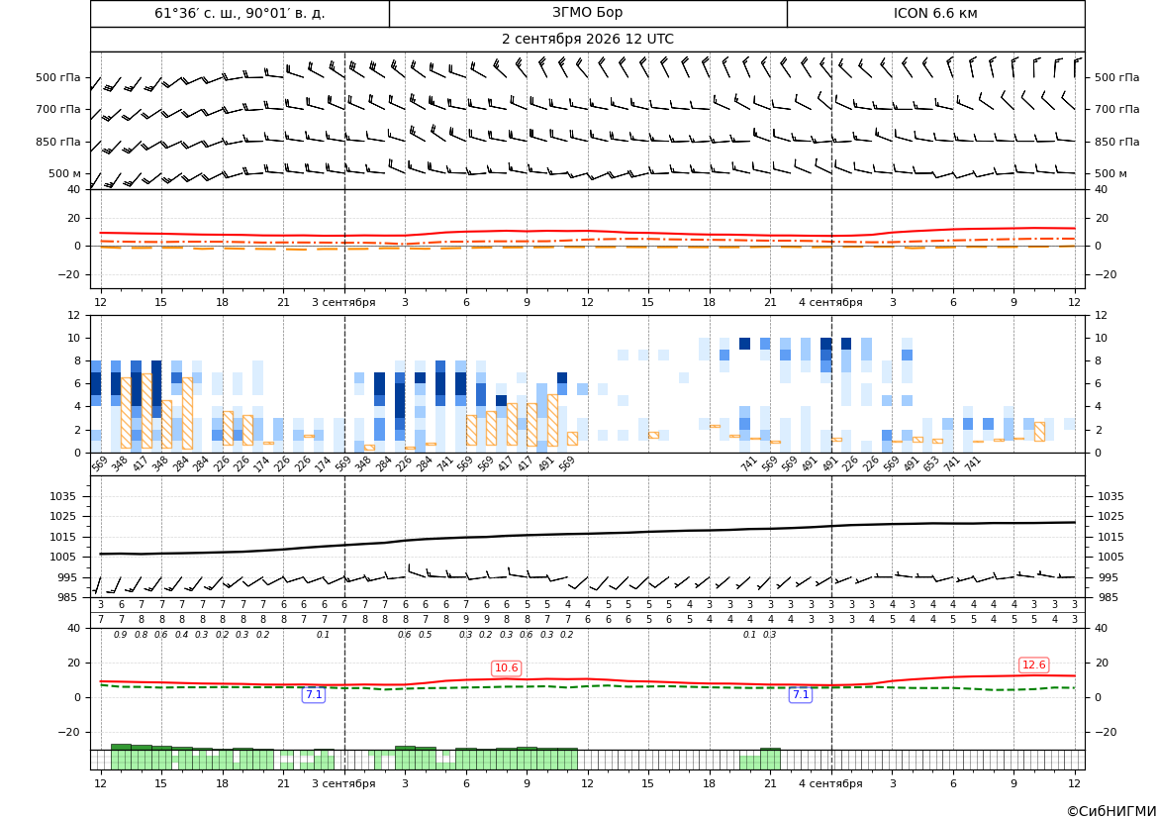Click the 850 гПа level label on right
The height and width of the screenshot is (819, 1157).
pos(1116,142)
